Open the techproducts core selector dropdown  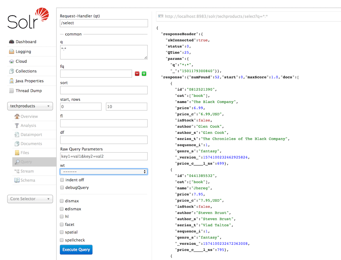click(x=30, y=106)
